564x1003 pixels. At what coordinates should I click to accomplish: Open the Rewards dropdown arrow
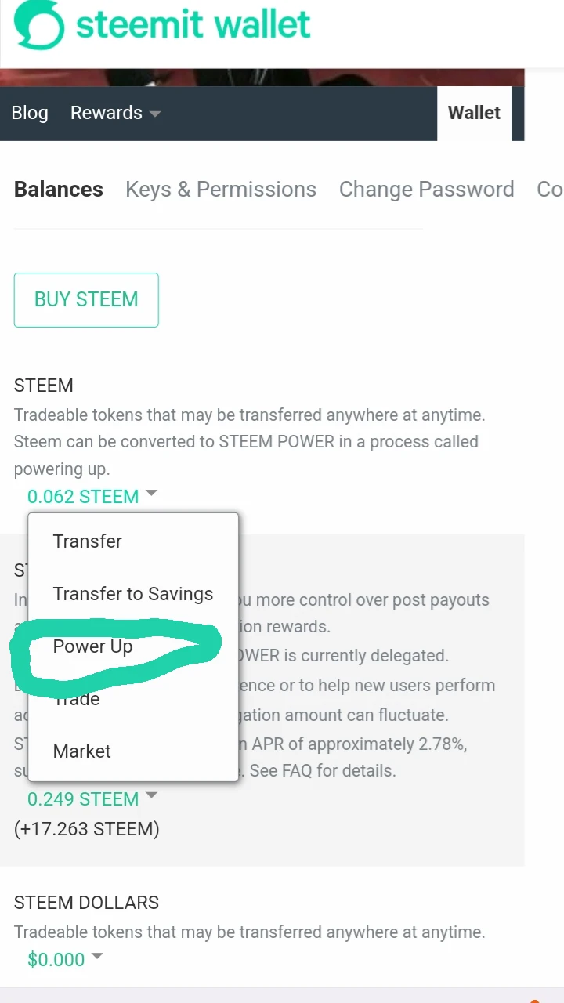(x=155, y=114)
